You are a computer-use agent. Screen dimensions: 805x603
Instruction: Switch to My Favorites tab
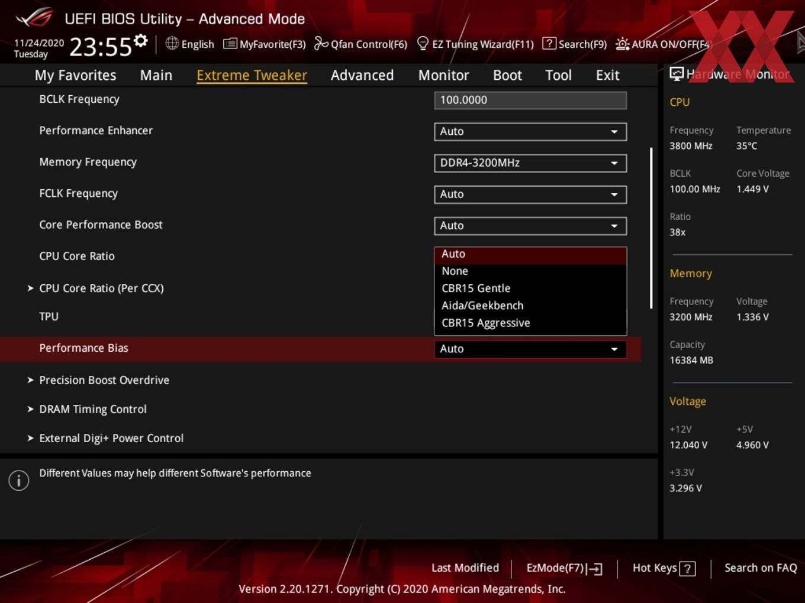click(x=75, y=75)
